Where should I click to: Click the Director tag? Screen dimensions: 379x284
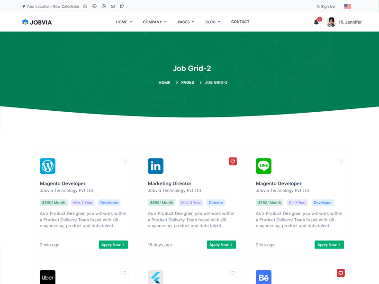pos(216,203)
